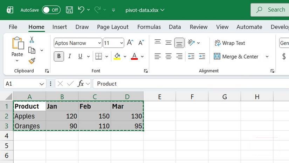Open the Clipboard pane dialog launcher
This screenshot has height=163, width=289.
point(47,71)
